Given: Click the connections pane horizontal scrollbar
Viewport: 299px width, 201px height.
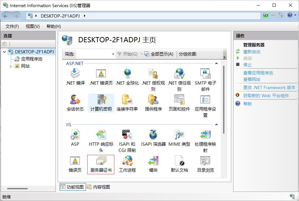Looking at the screenshot, I should click(17, 189).
